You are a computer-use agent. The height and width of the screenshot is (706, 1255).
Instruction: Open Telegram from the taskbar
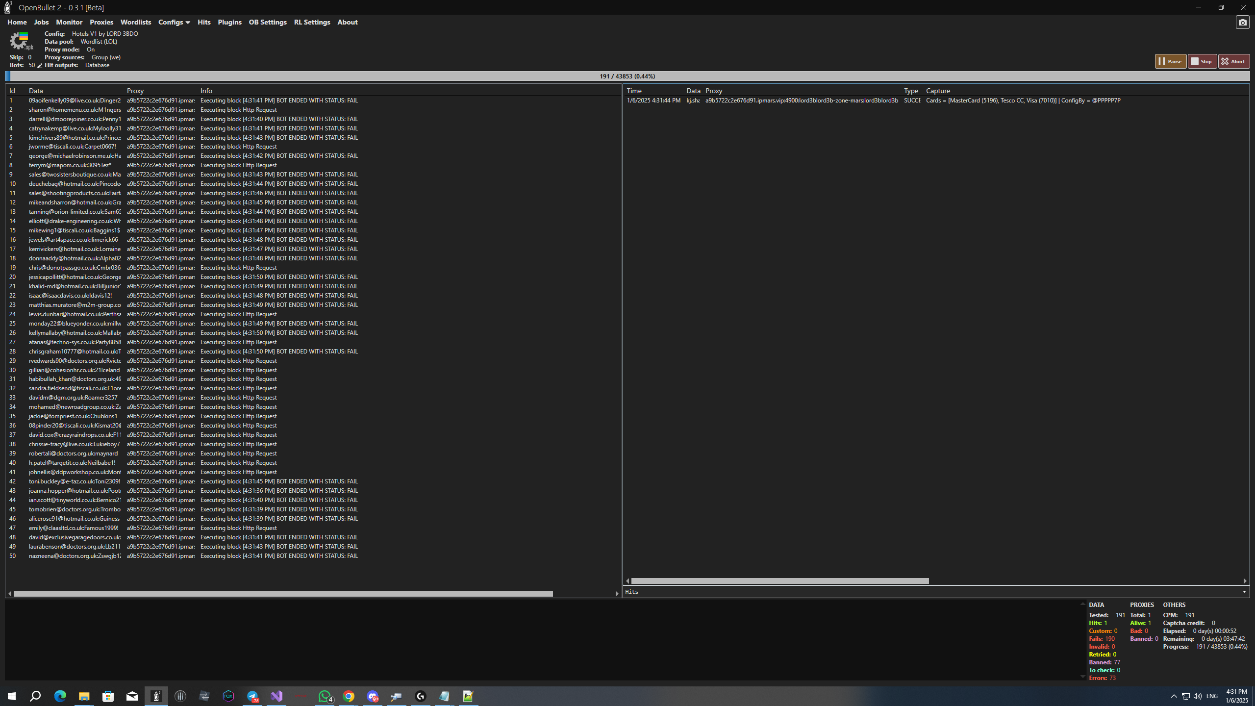coord(252,696)
